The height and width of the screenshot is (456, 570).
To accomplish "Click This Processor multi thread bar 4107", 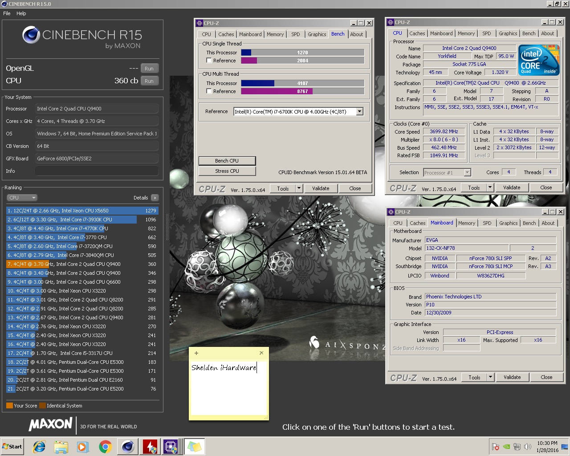I will pyautogui.click(x=302, y=83).
